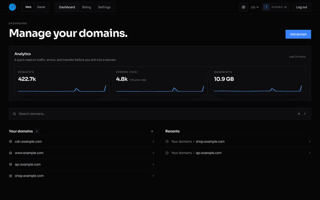Toggle the light theme sun icon
The width and height of the screenshot is (320, 200).
244,7
